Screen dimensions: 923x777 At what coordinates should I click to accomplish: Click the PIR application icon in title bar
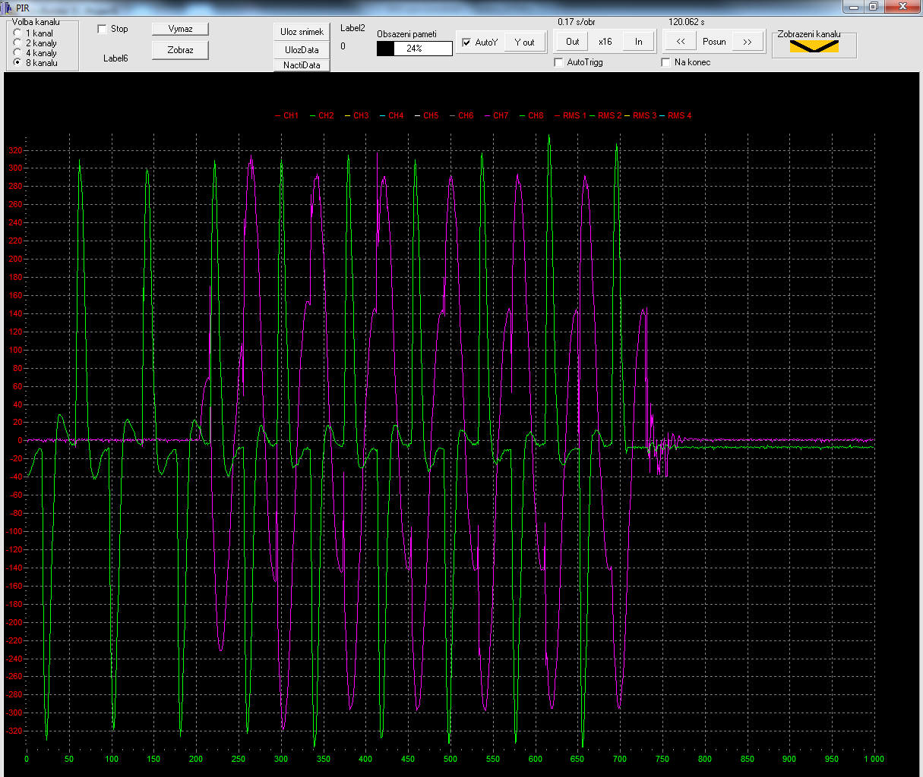6,7
